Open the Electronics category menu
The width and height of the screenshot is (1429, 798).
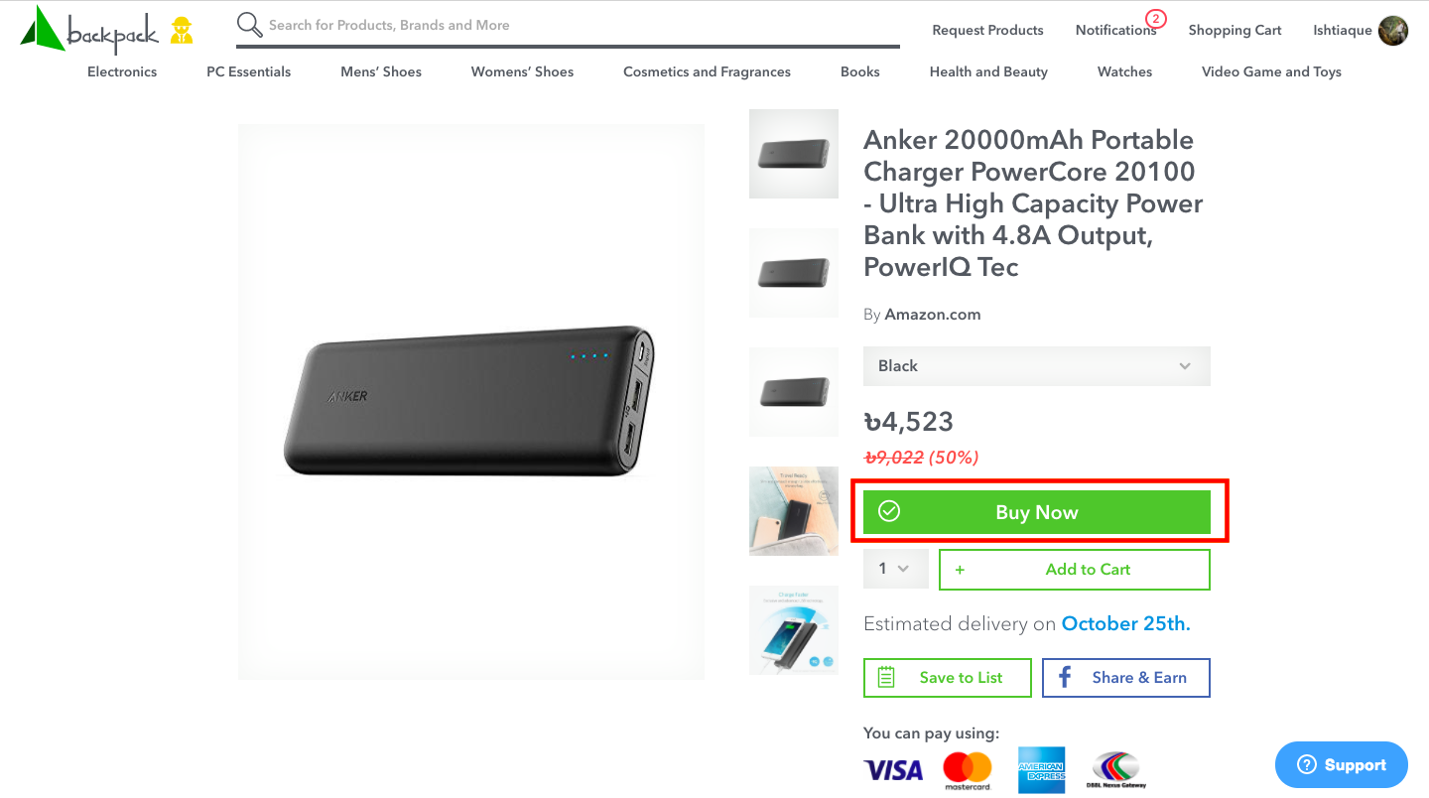122,71
